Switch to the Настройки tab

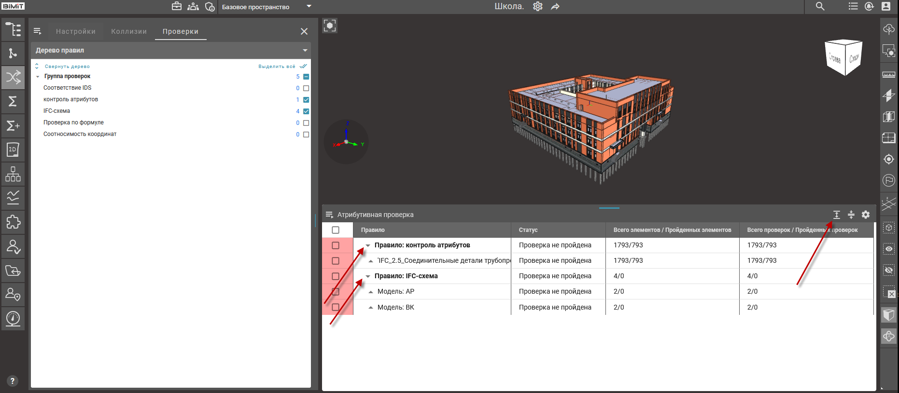[x=76, y=31]
